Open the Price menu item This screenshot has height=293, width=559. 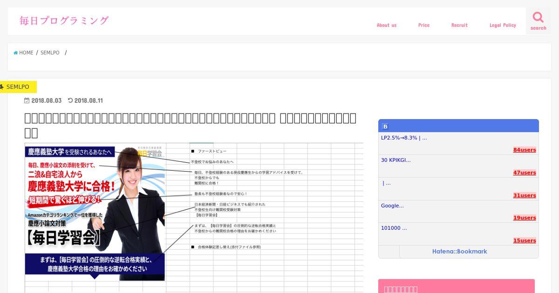pos(424,25)
